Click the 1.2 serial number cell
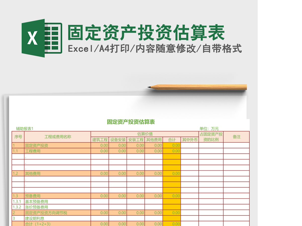The width and height of the screenshot is (302, 226). [x=18, y=174]
